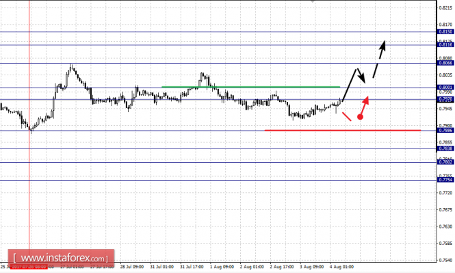Select the green horizontal resistance line
Screen dimensions: 455x273
pos(250,87)
